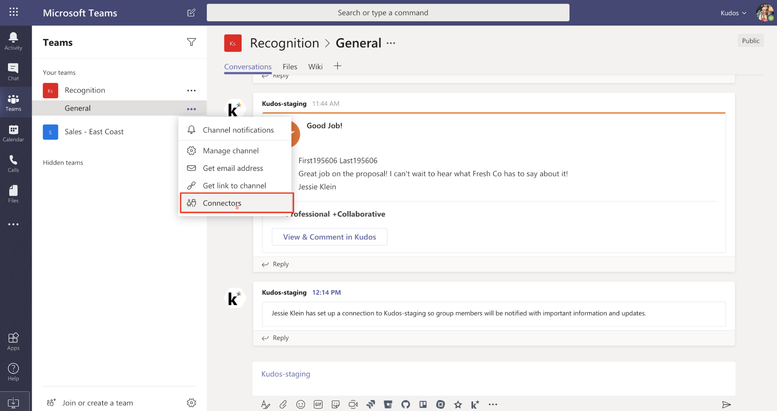Click the message compose box
The image size is (777, 411).
coord(494,378)
